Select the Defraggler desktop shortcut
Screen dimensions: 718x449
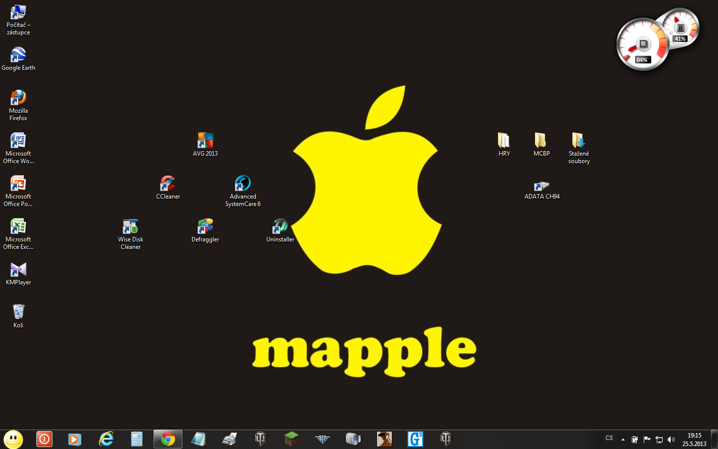[205, 230]
